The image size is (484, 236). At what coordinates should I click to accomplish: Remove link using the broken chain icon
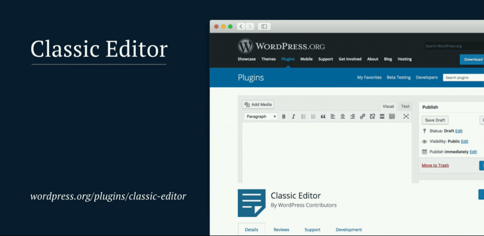(372, 116)
